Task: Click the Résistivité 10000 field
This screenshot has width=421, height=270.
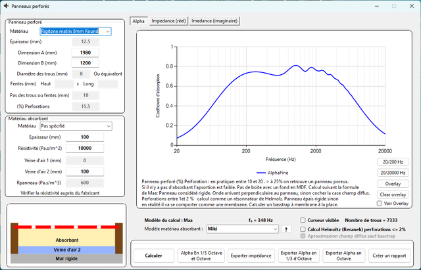Action: 85,148
